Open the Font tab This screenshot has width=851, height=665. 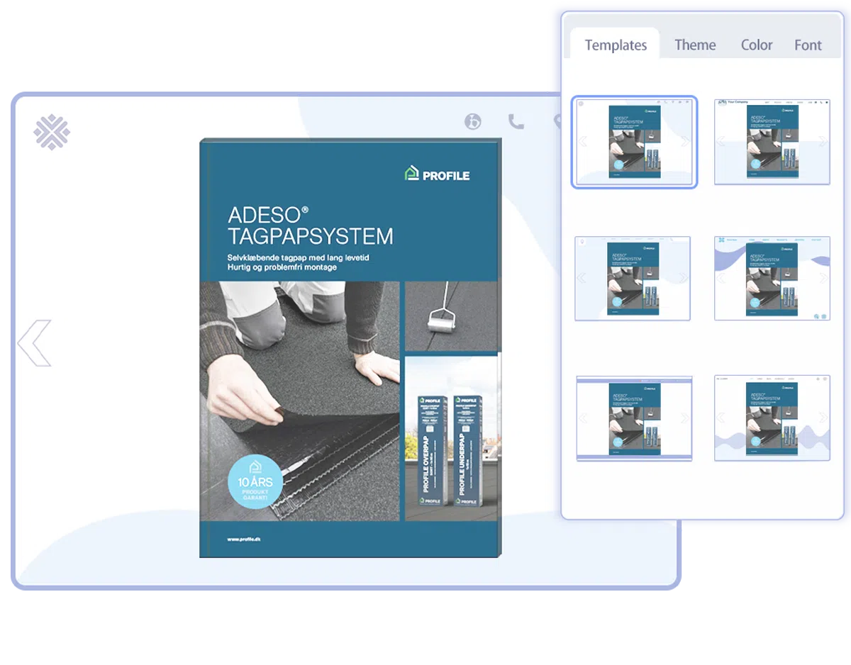click(x=808, y=45)
